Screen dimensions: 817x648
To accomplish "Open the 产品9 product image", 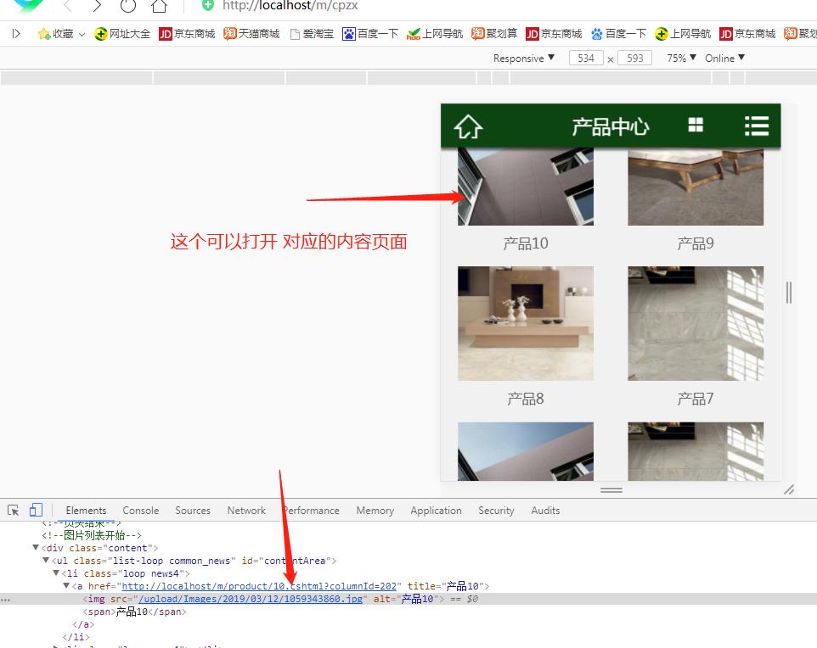I will pyautogui.click(x=696, y=187).
